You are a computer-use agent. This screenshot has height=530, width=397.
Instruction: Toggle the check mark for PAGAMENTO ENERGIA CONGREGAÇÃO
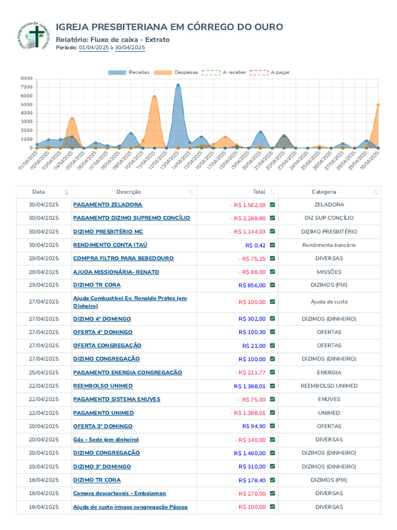point(272,372)
